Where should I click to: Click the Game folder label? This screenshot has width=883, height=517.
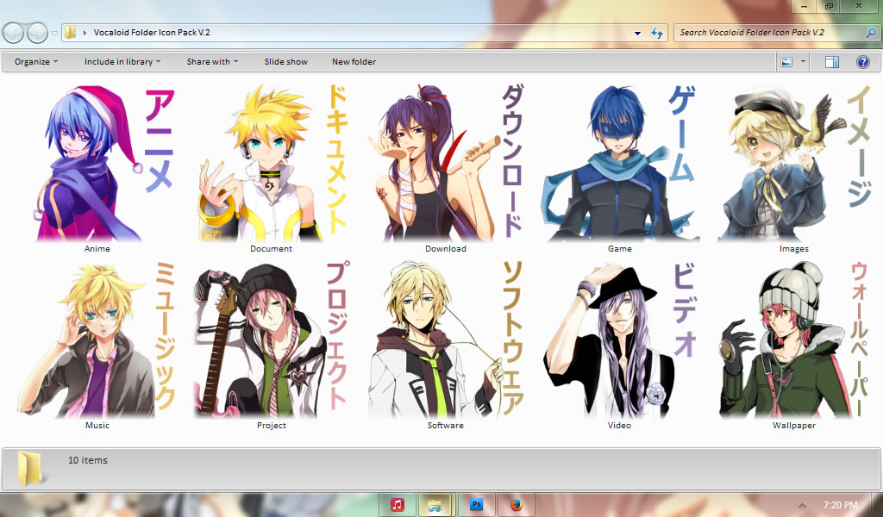619,249
